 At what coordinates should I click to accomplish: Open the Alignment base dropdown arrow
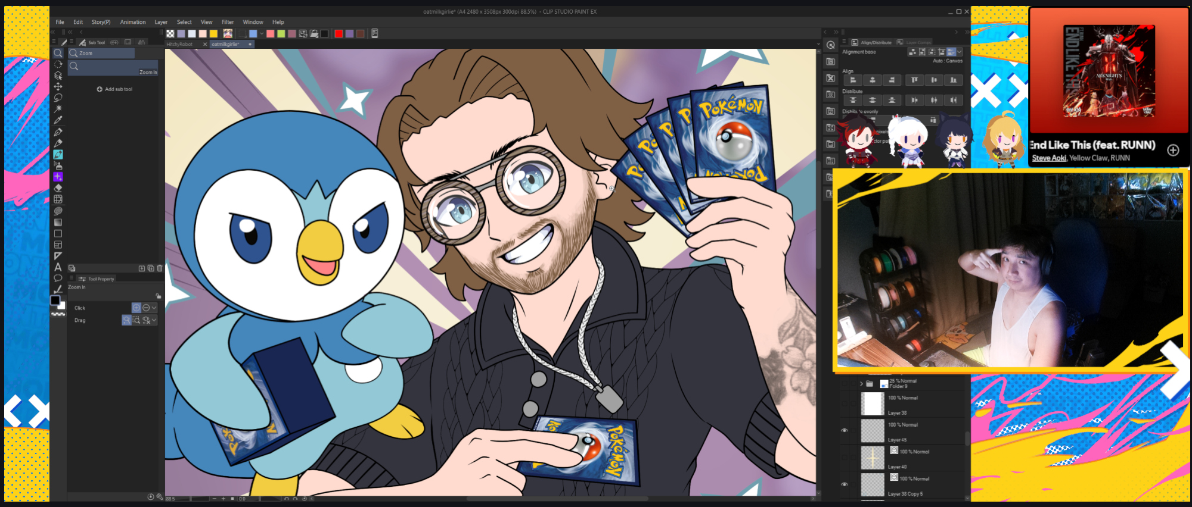(x=960, y=52)
